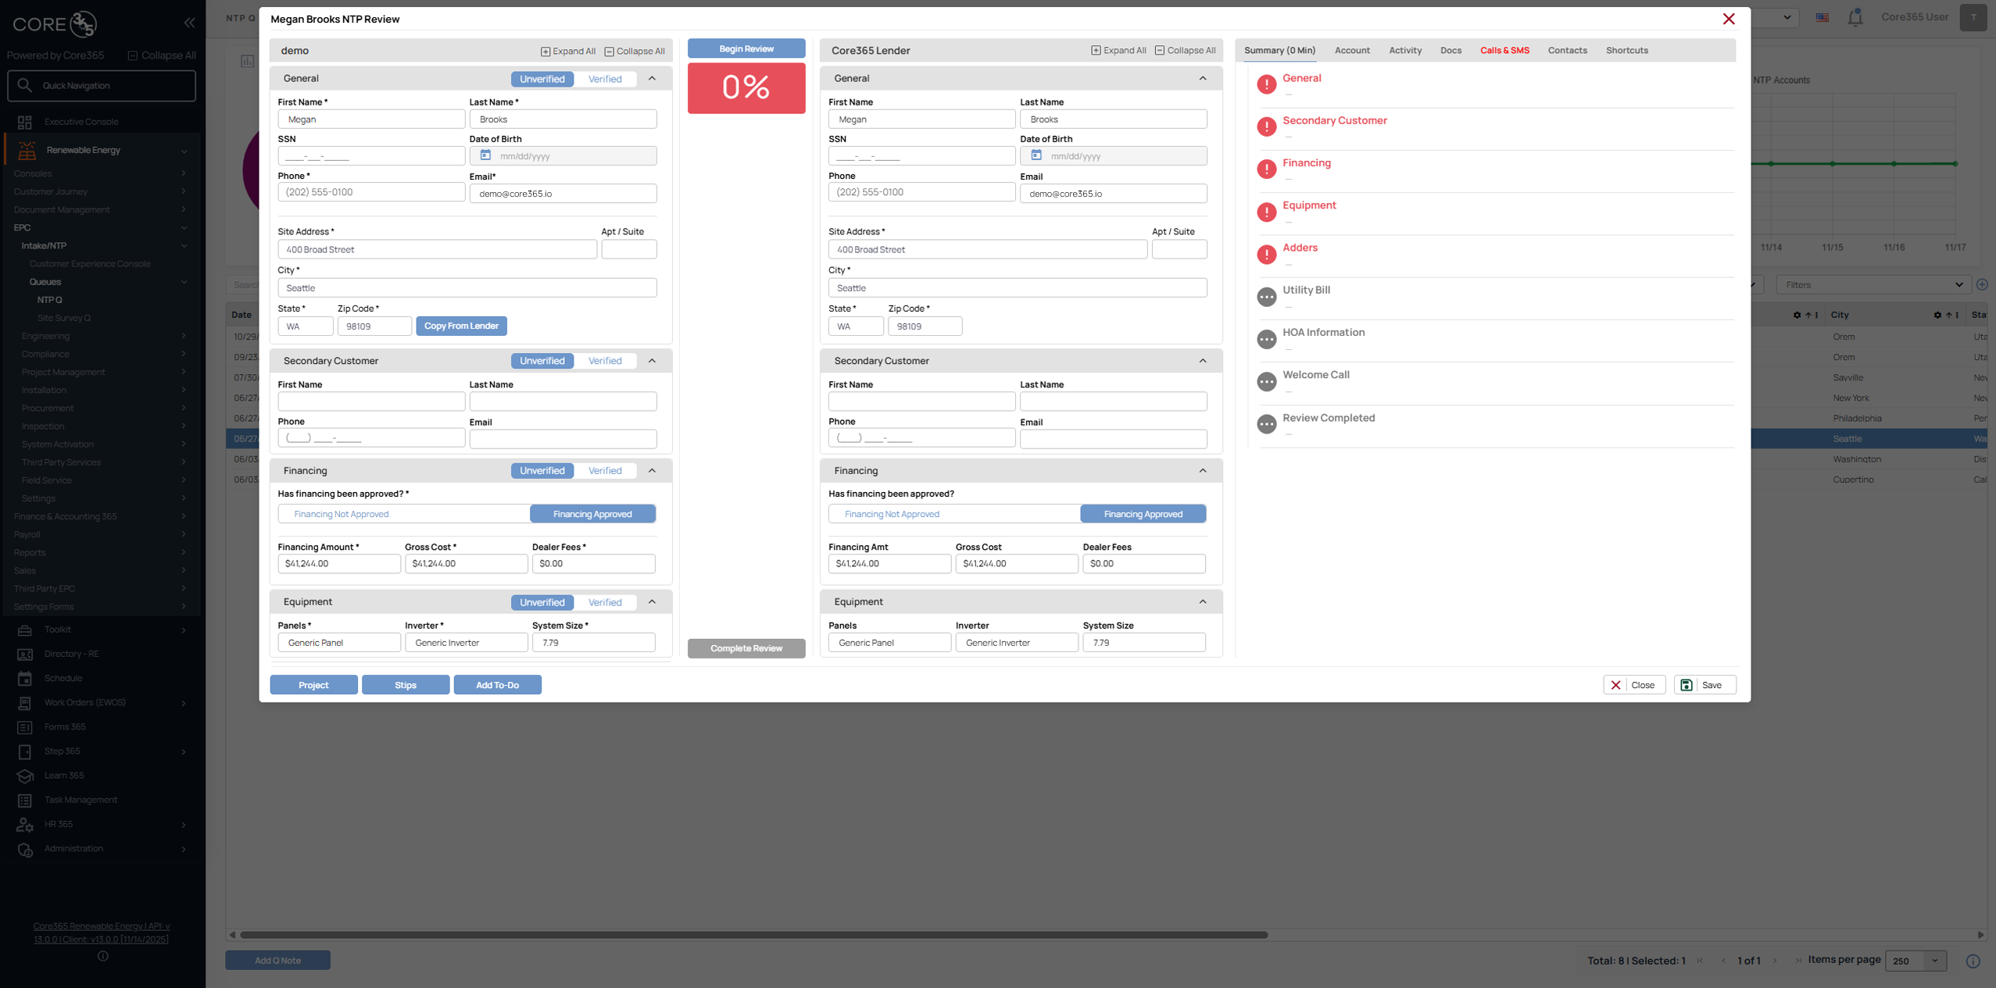1996x988 pixels.
Task: Click the red alert icon beside General summary
Action: click(1266, 84)
